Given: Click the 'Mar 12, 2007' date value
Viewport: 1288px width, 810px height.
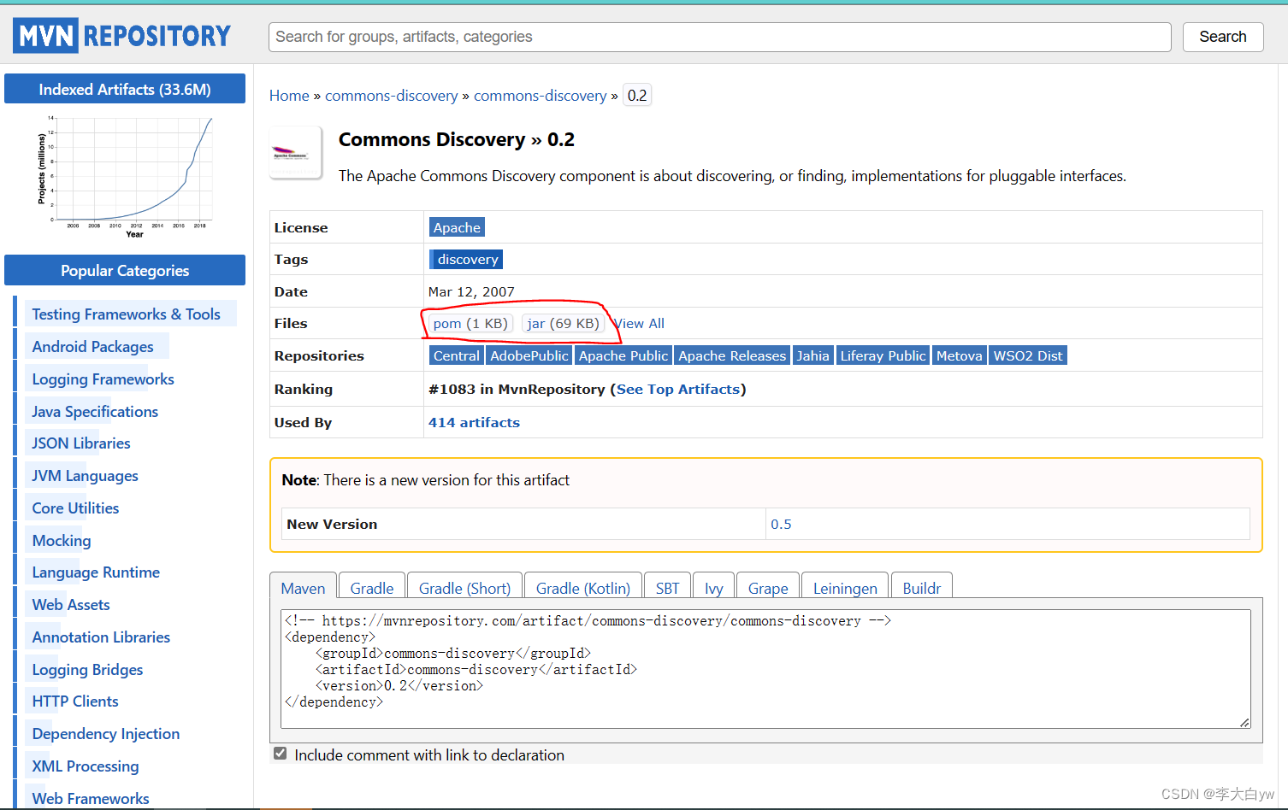Looking at the screenshot, I should pos(471,291).
